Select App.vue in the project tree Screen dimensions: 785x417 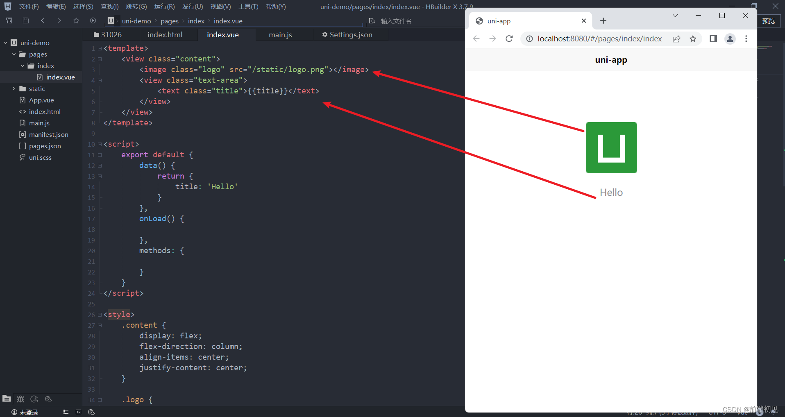(41, 100)
